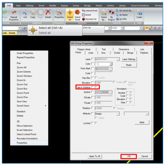165x165 pixels.
Task: Click the Repeat Properties icon
Action: (14, 12)
